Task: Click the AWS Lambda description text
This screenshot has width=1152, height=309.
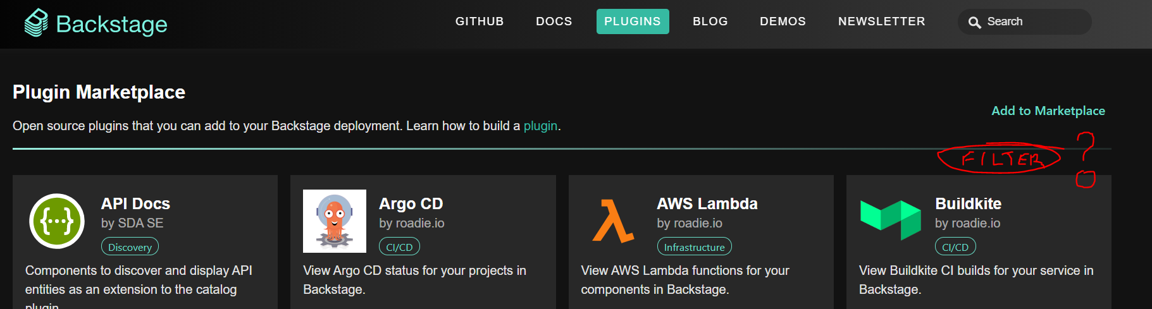Action: [685, 280]
